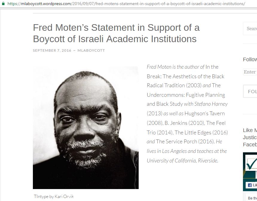Image resolution: width=257 pixels, height=201 pixels.
Task: Click the email subscription entry field
Action: coord(251,72)
